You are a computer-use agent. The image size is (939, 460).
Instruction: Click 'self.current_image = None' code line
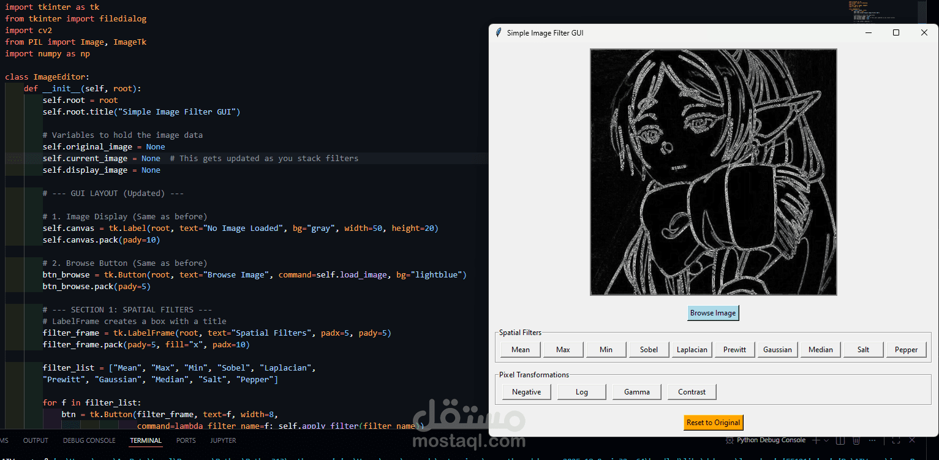click(102, 159)
